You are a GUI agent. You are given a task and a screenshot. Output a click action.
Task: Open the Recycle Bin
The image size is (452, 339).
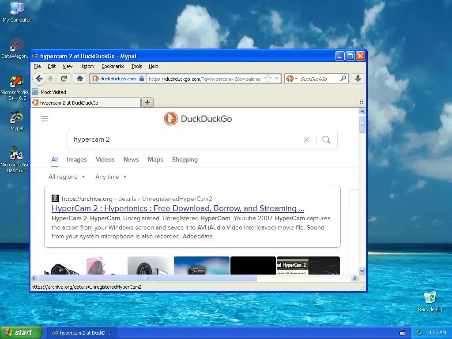click(x=430, y=301)
